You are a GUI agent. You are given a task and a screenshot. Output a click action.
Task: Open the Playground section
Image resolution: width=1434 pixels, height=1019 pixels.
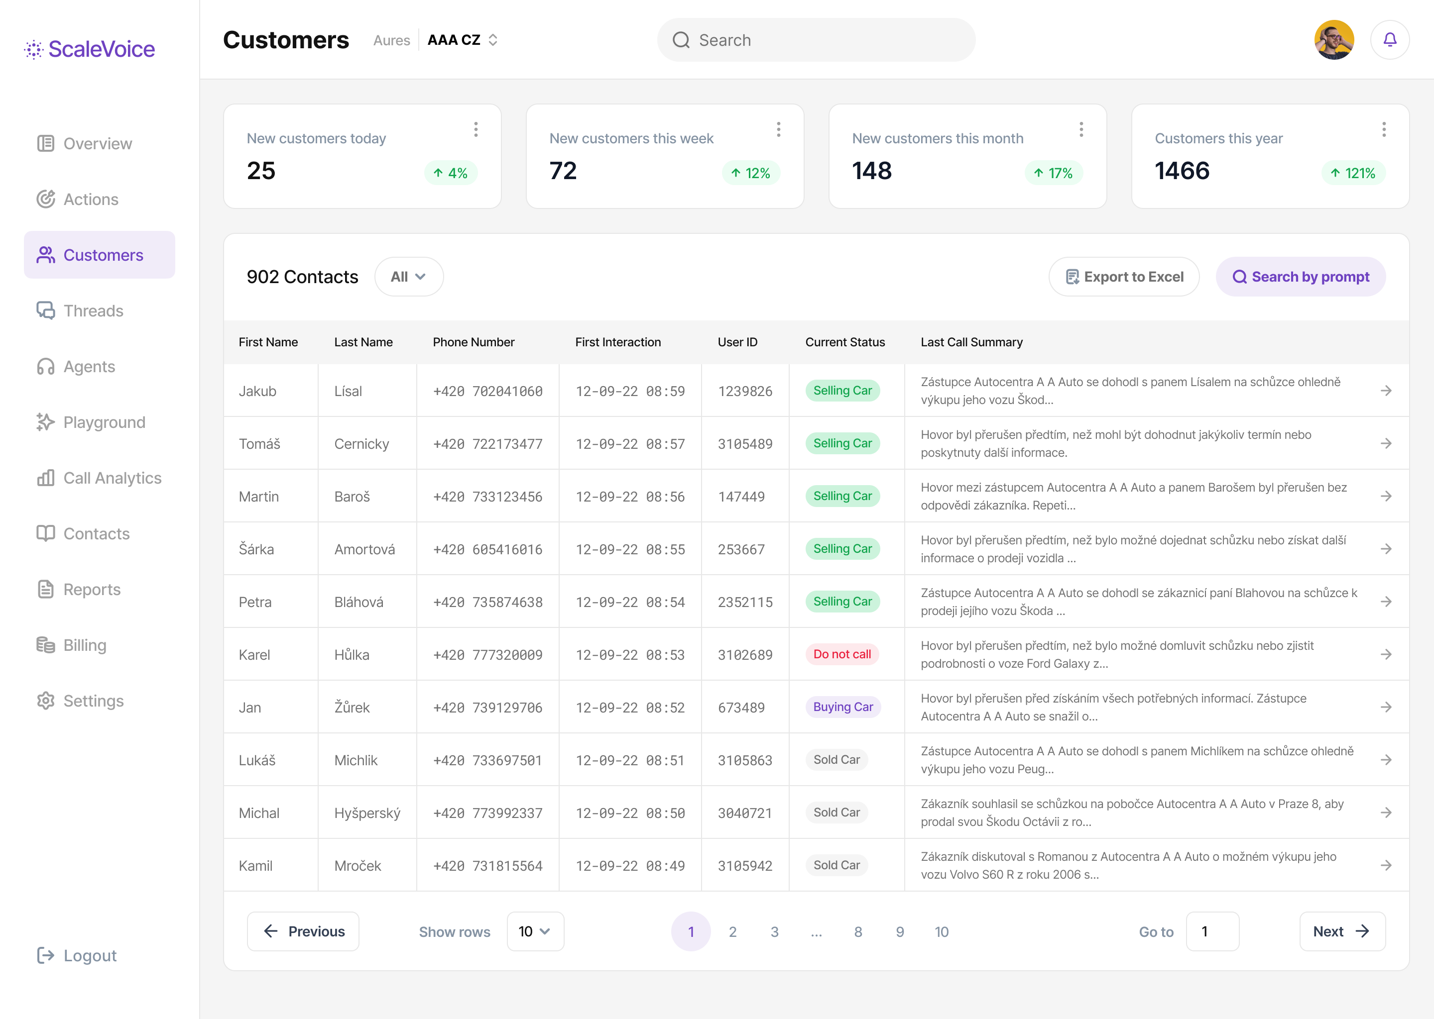click(x=104, y=421)
